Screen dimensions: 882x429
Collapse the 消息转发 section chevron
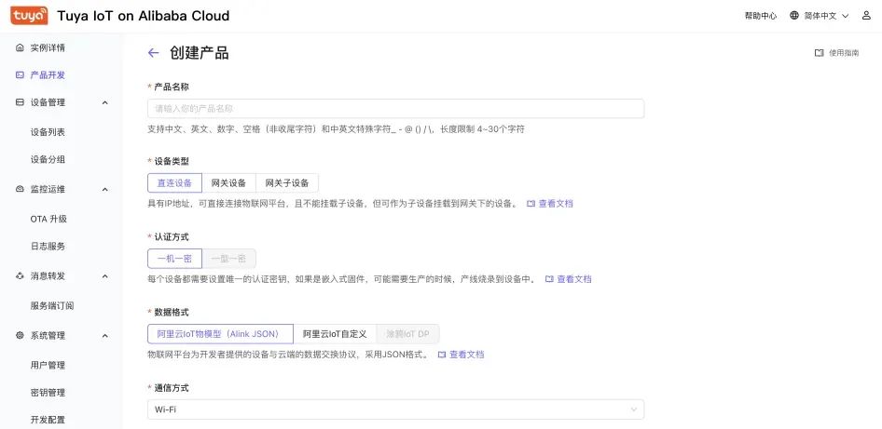(x=104, y=276)
